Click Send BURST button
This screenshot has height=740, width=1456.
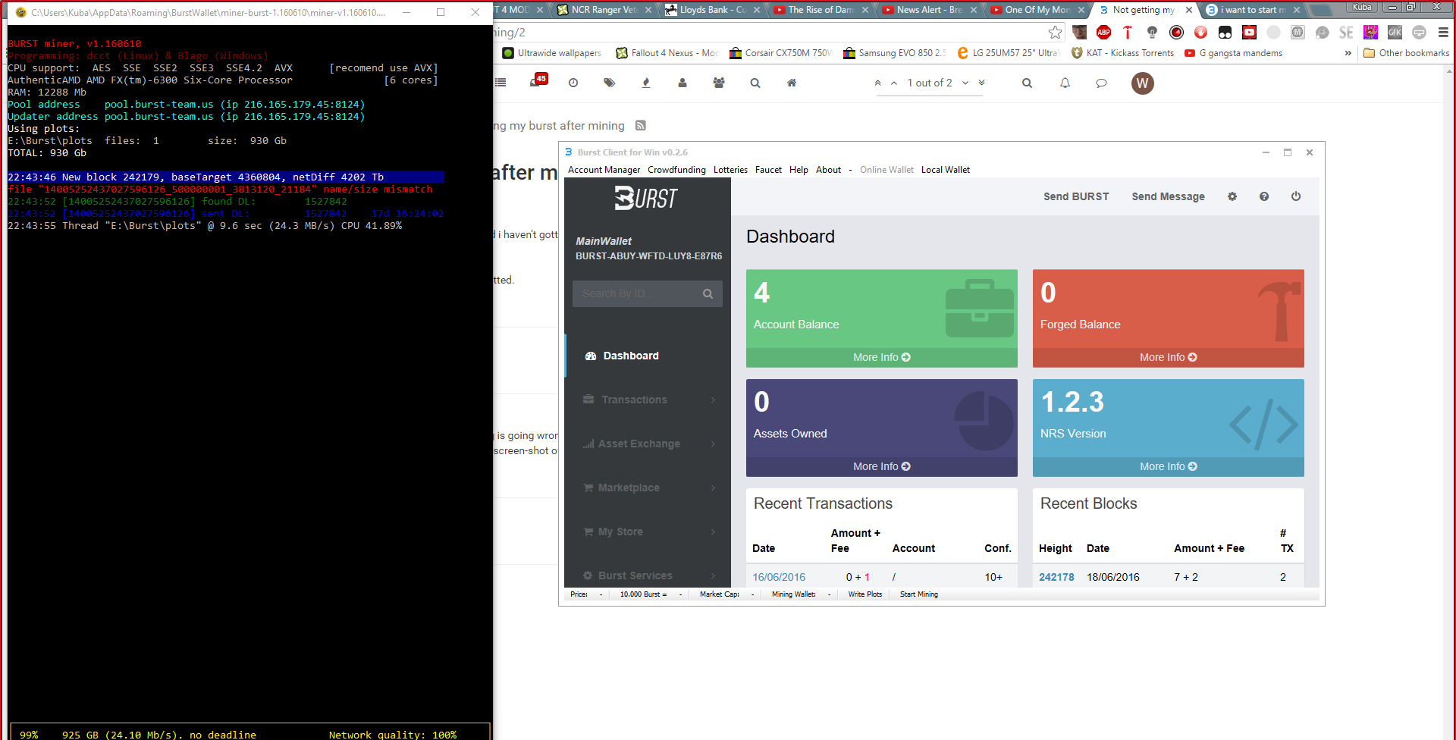click(1076, 196)
